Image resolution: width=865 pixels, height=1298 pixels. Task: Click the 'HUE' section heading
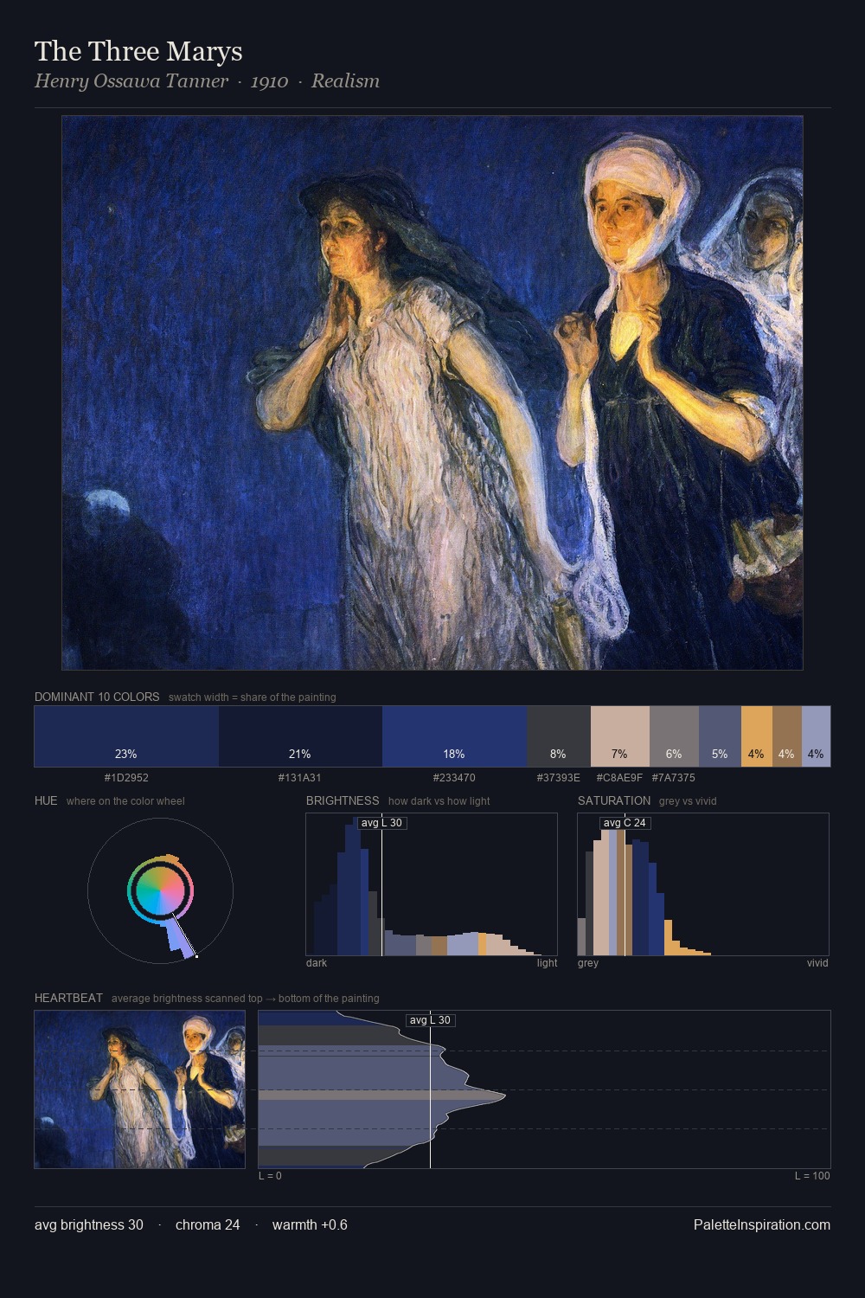(46, 801)
